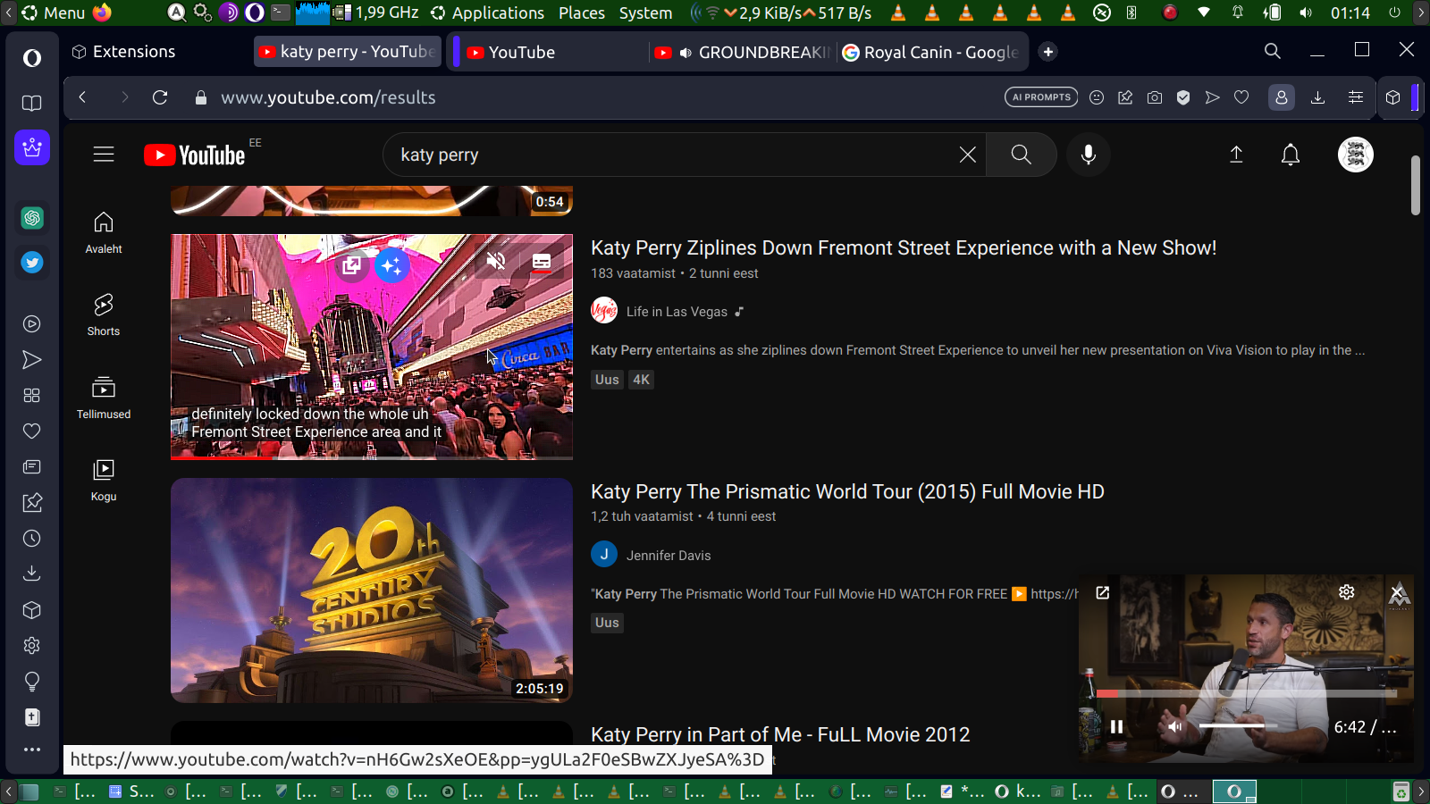Open a new browser tab

1048,52
